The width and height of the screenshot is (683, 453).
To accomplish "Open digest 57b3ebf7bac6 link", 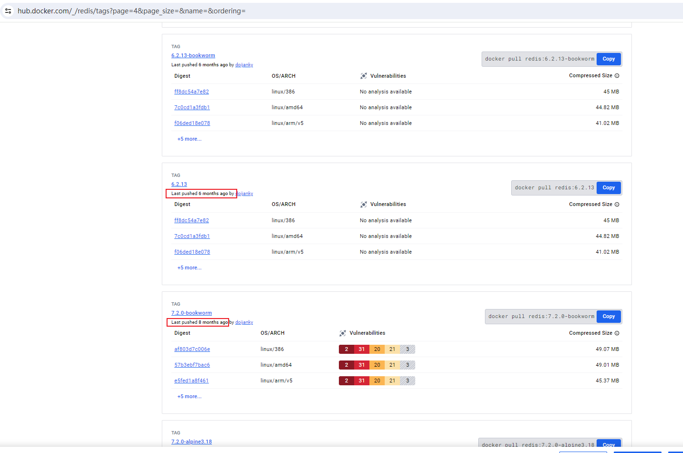I will [192, 365].
